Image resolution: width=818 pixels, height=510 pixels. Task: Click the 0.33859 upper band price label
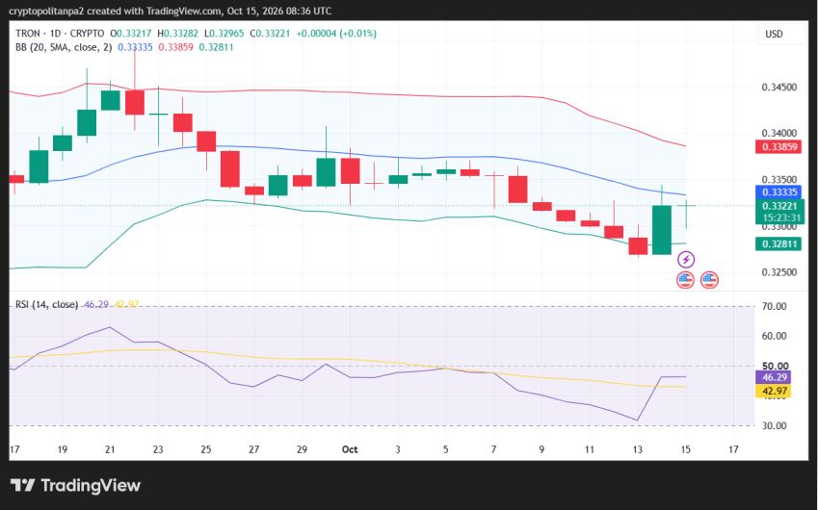tap(778, 147)
